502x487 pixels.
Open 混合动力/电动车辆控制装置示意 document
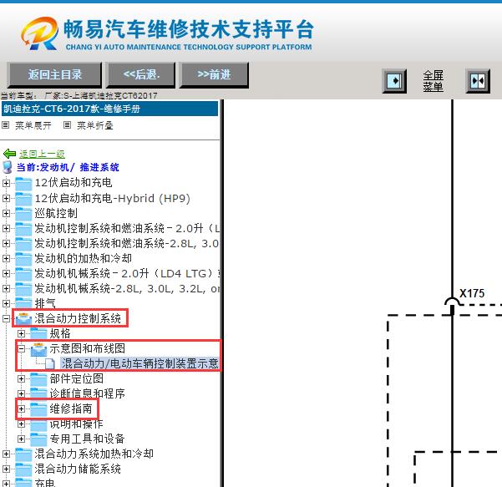pyautogui.click(x=139, y=363)
